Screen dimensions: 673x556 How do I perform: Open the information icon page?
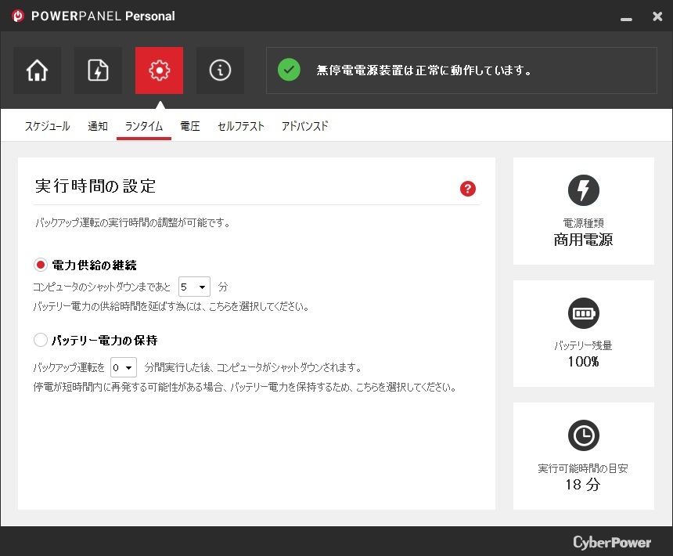(x=220, y=70)
